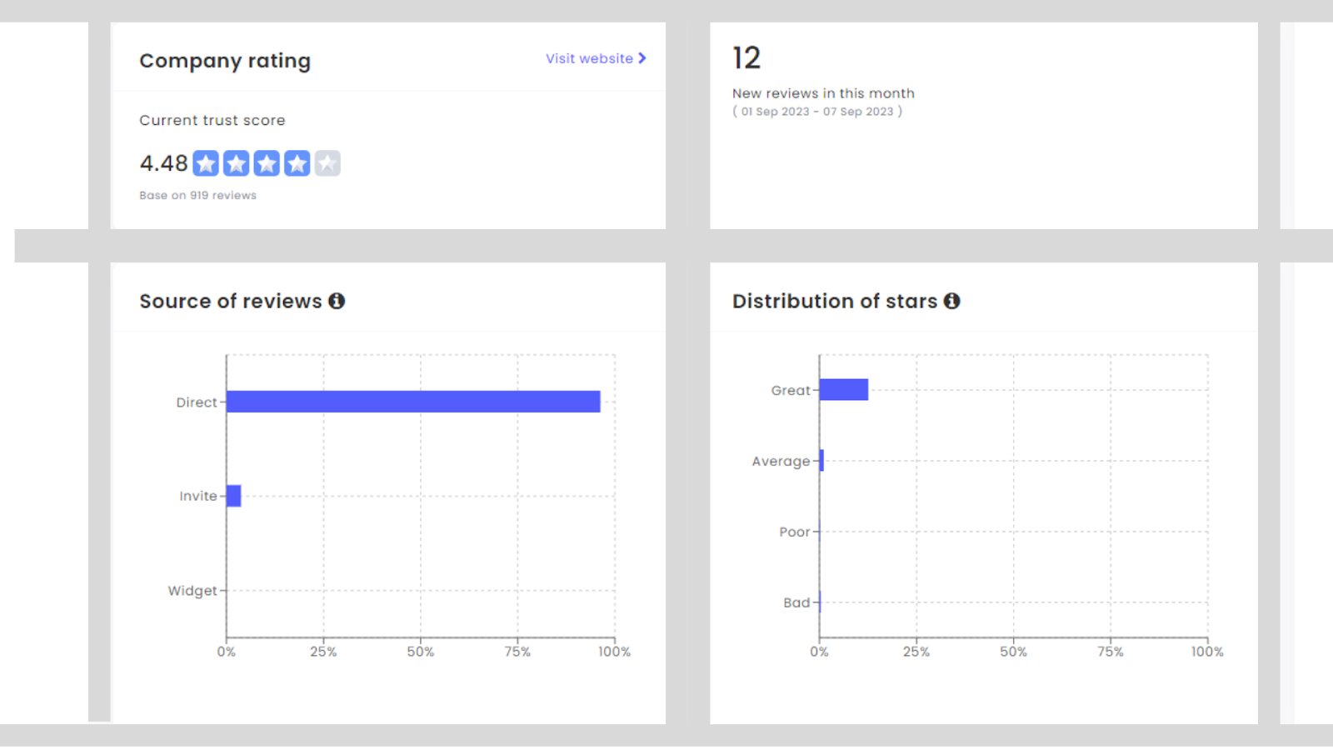Select the Average bar in the distribution chart

(821, 461)
